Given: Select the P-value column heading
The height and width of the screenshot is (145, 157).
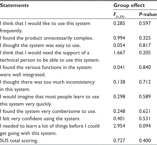Looking at the screenshot, I should click(148, 14).
